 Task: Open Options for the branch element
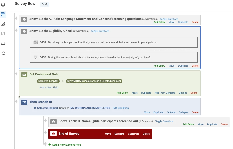point(171,112)
